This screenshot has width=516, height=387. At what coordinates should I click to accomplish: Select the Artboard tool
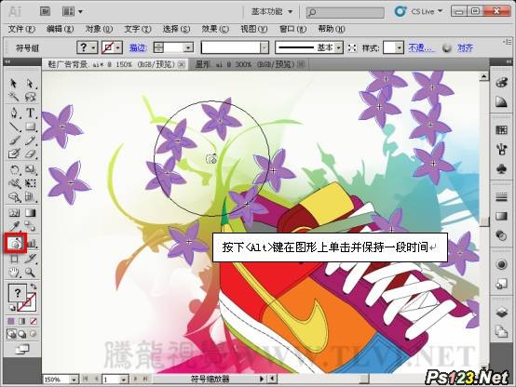[x=13, y=259]
